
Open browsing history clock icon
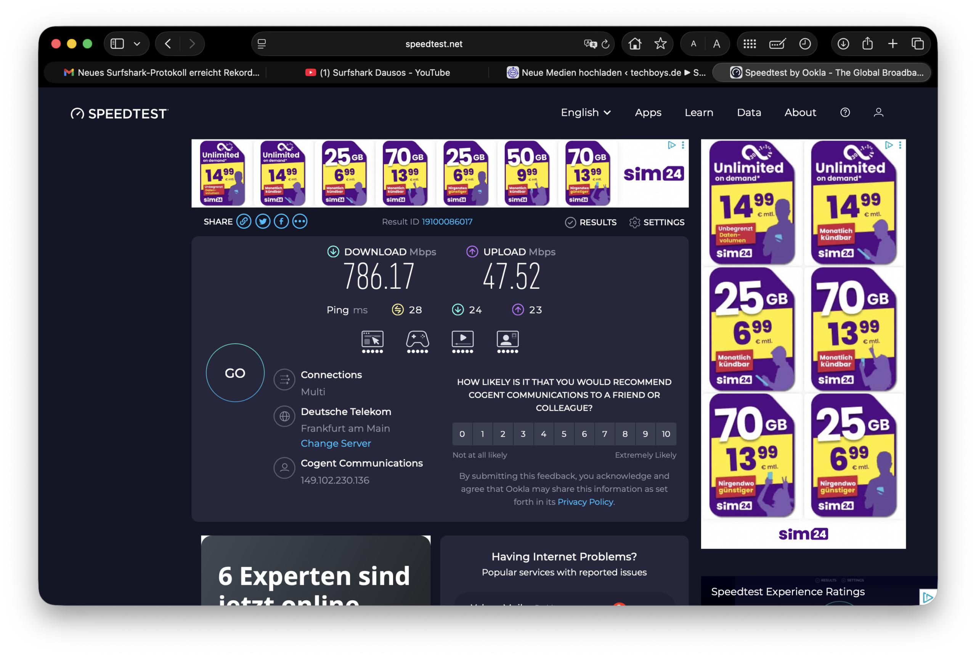(x=805, y=43)
